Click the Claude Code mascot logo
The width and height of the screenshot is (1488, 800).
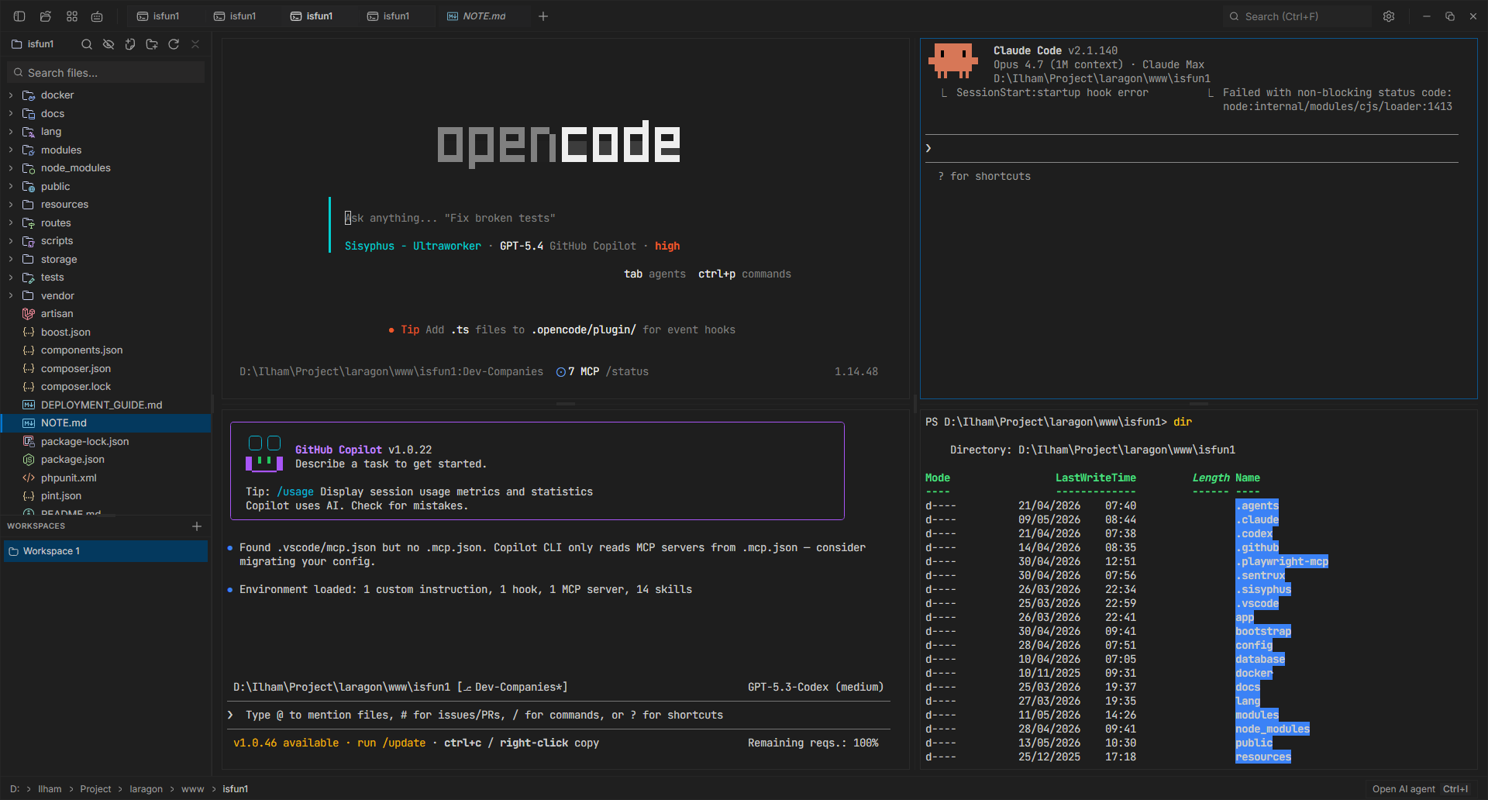tap(952, 60)
